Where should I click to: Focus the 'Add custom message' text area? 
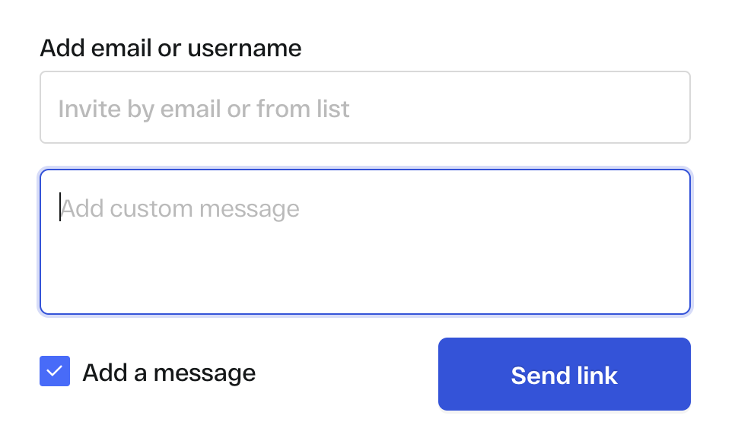click(x=364, y=241)
